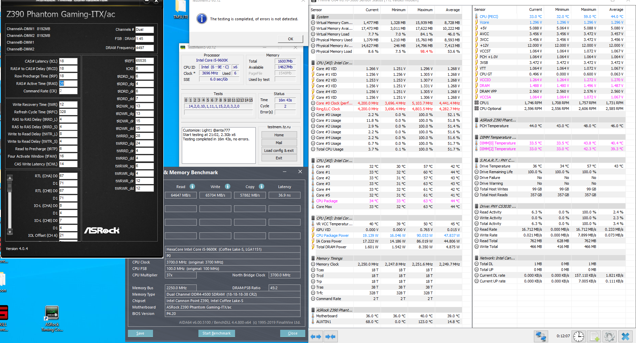The height and width of the screenshot is (343, 636).
Task: Select the Total DRAM Power sensor row
Action: [x=386, y=247]
